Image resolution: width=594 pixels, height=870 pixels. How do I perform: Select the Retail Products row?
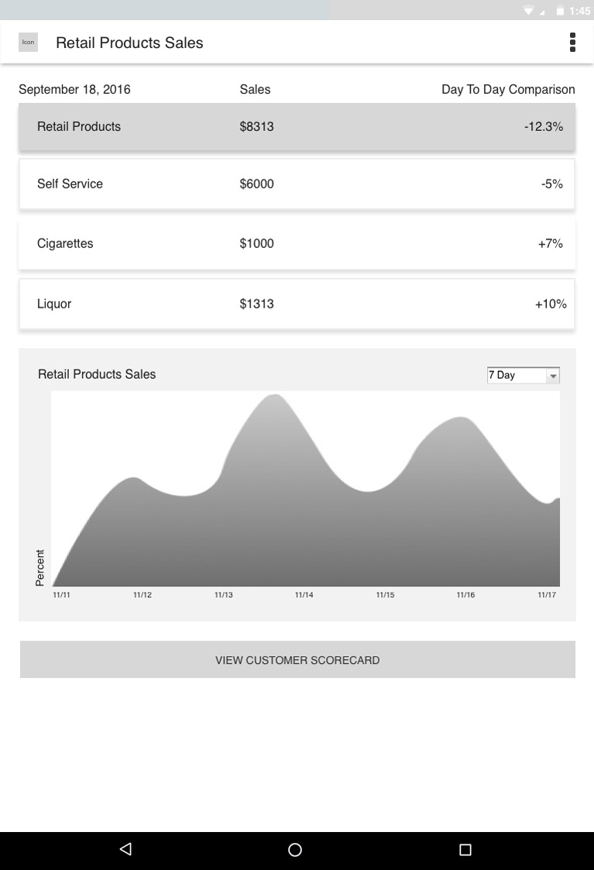coord(297,126)
